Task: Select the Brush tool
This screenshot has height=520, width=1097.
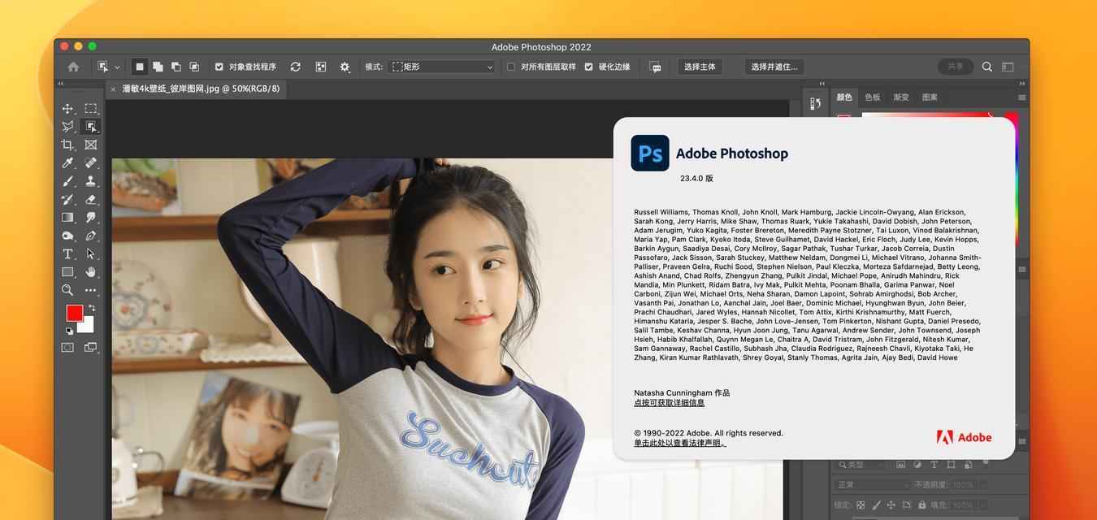Action: click(67, 181)
